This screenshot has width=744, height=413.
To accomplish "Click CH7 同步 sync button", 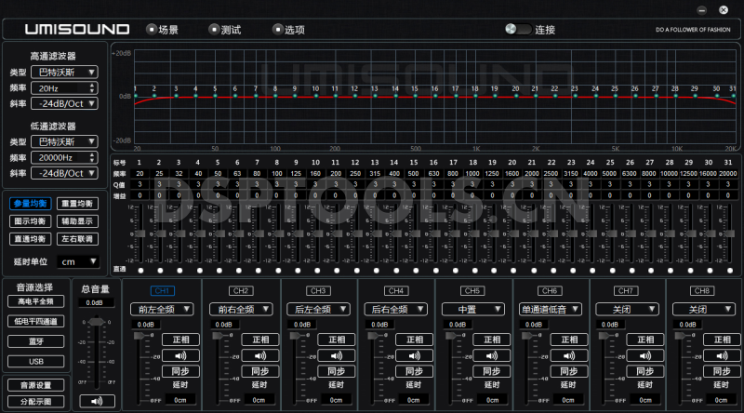I will point(645,371).
